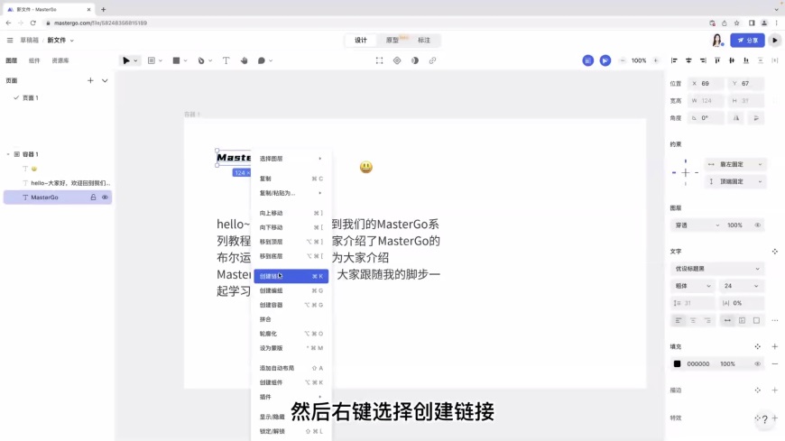Add a stroke with plus icon
The height and width of the screenshot is (441, 785).
pyautogui.click(x=775, y=390)
